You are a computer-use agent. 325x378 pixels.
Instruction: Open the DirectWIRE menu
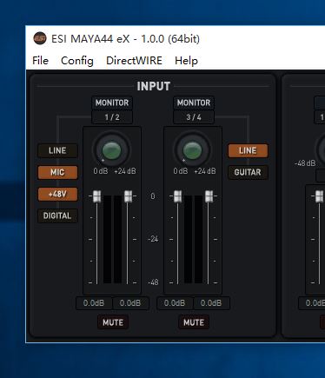pyautogui.click(x=134, y=61)
